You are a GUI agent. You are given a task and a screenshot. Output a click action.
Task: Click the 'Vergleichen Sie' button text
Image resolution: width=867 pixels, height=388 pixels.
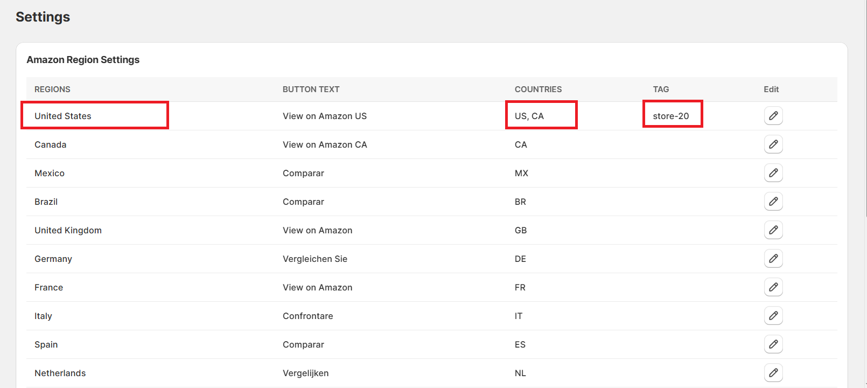click(x=315, y=259)
